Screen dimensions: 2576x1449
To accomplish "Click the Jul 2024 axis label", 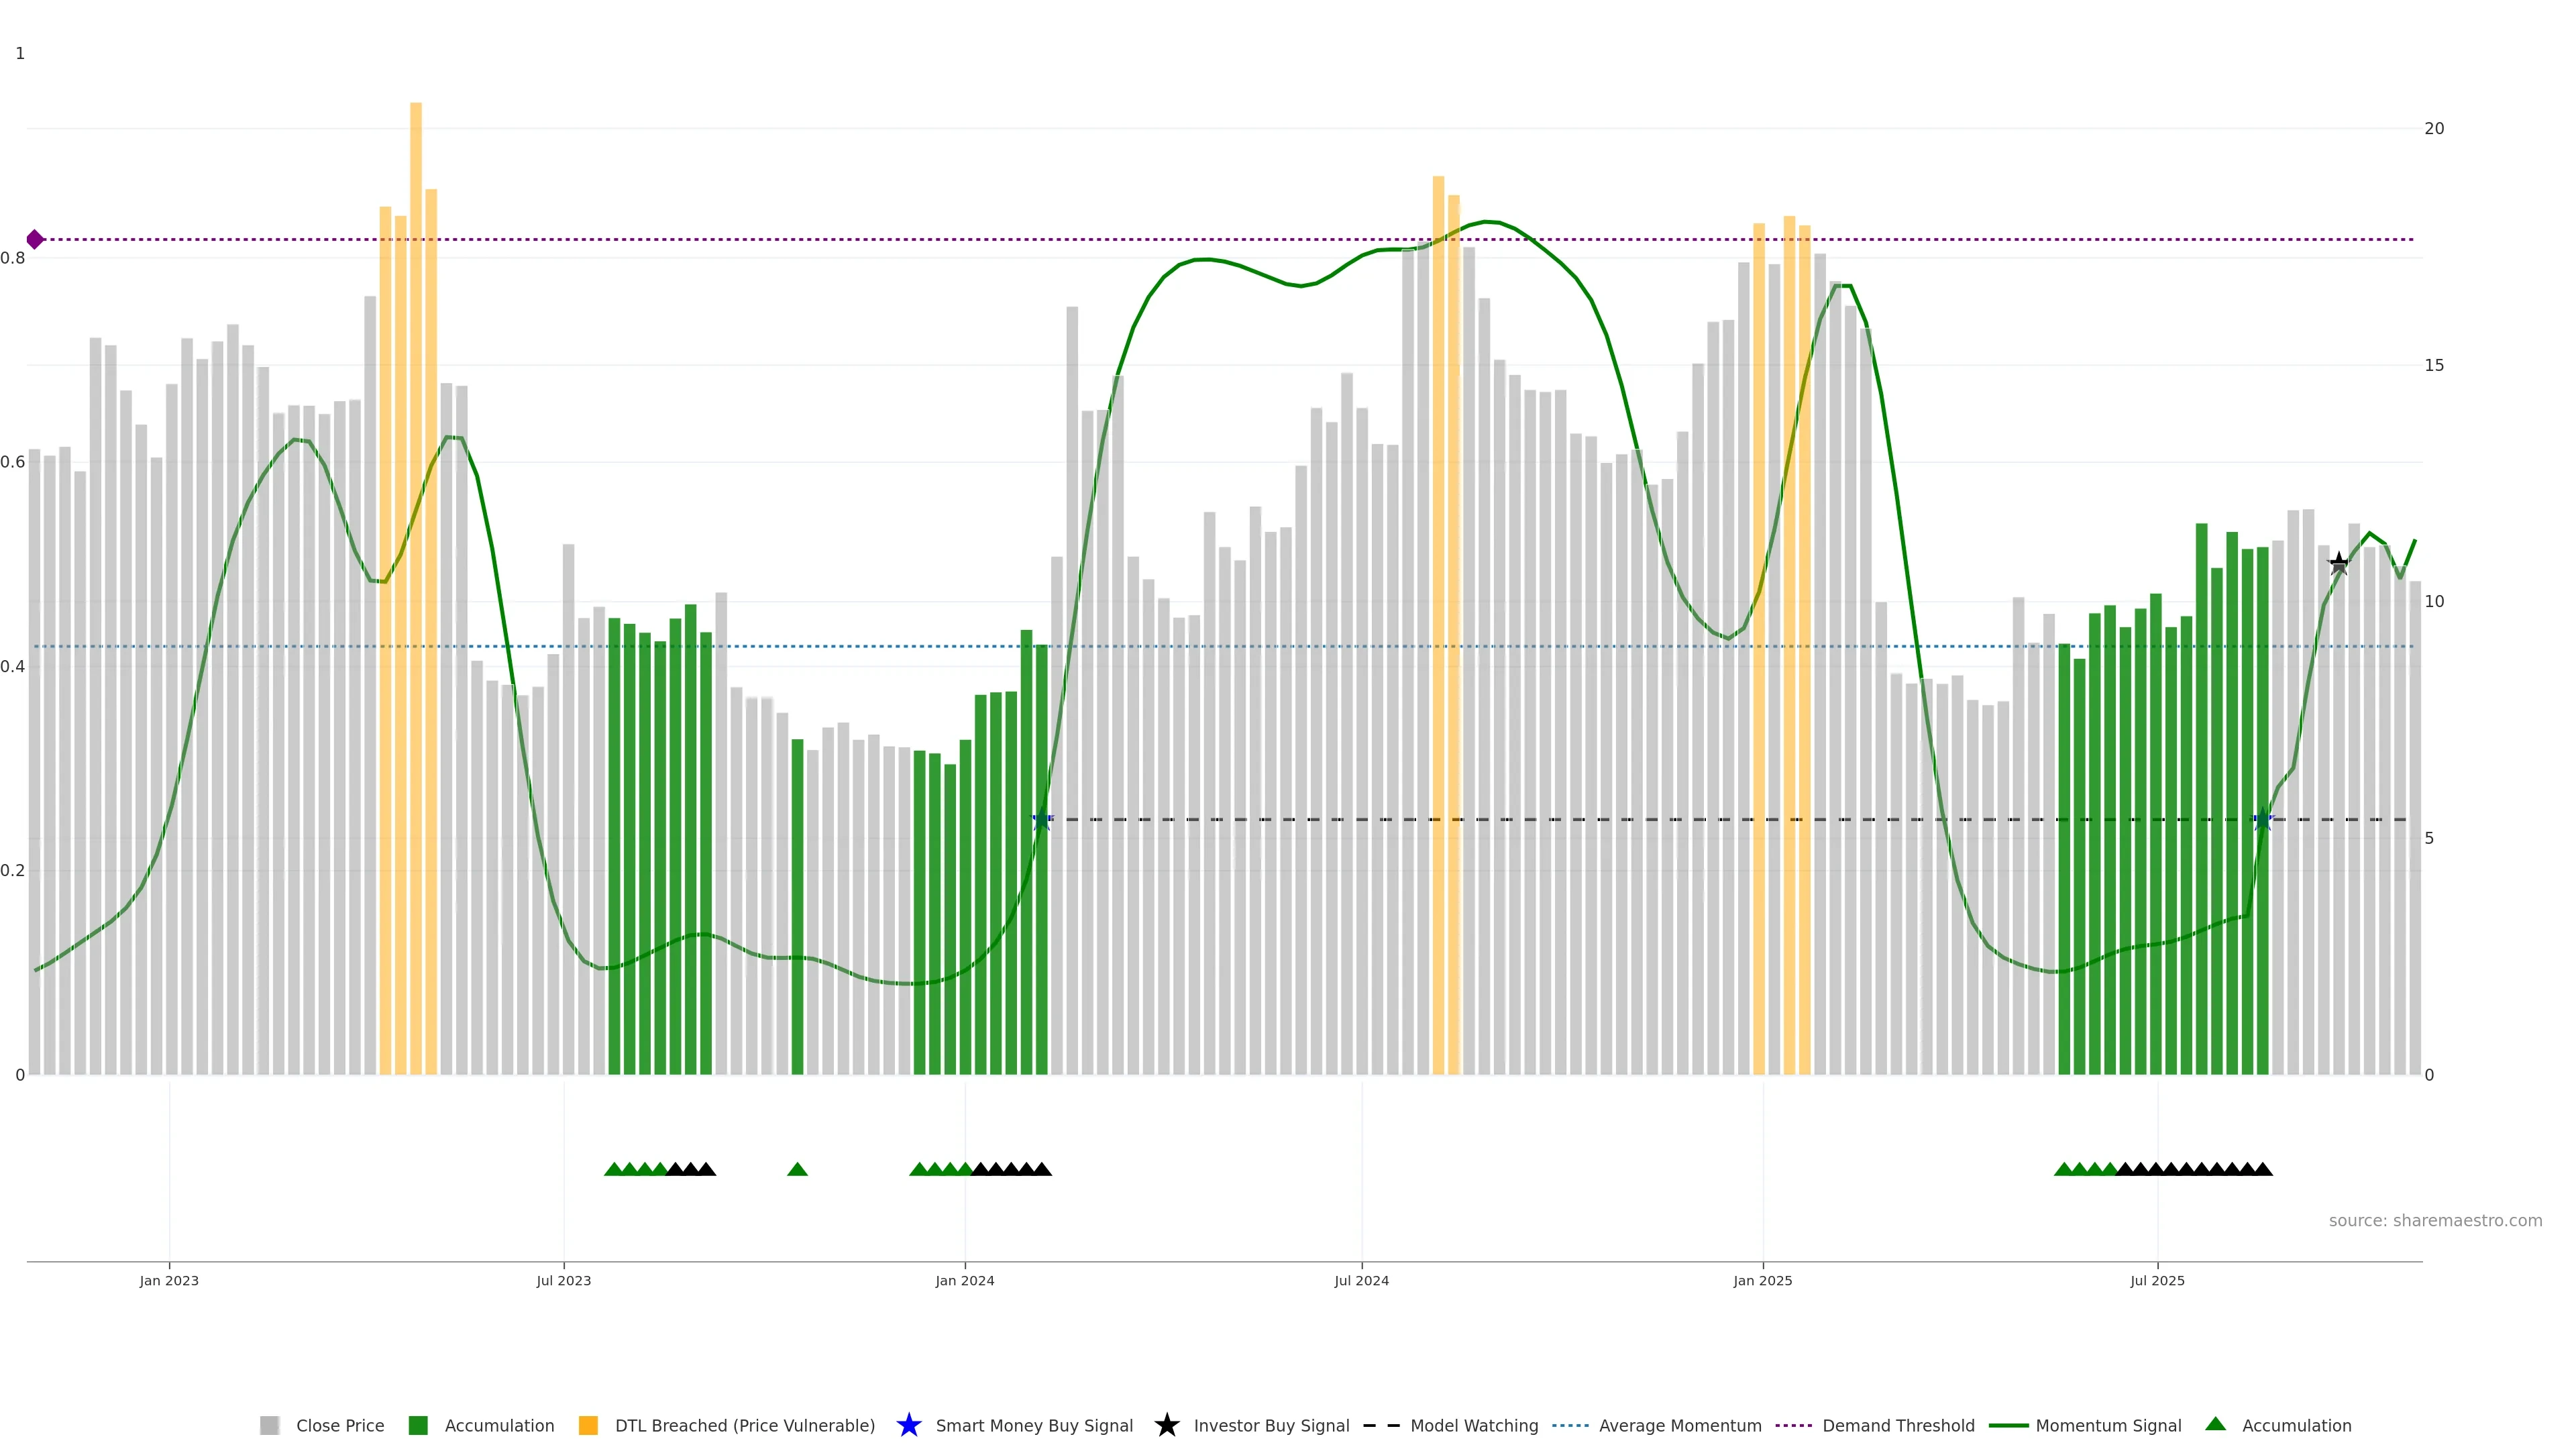I will (x=1361, y=1280).
